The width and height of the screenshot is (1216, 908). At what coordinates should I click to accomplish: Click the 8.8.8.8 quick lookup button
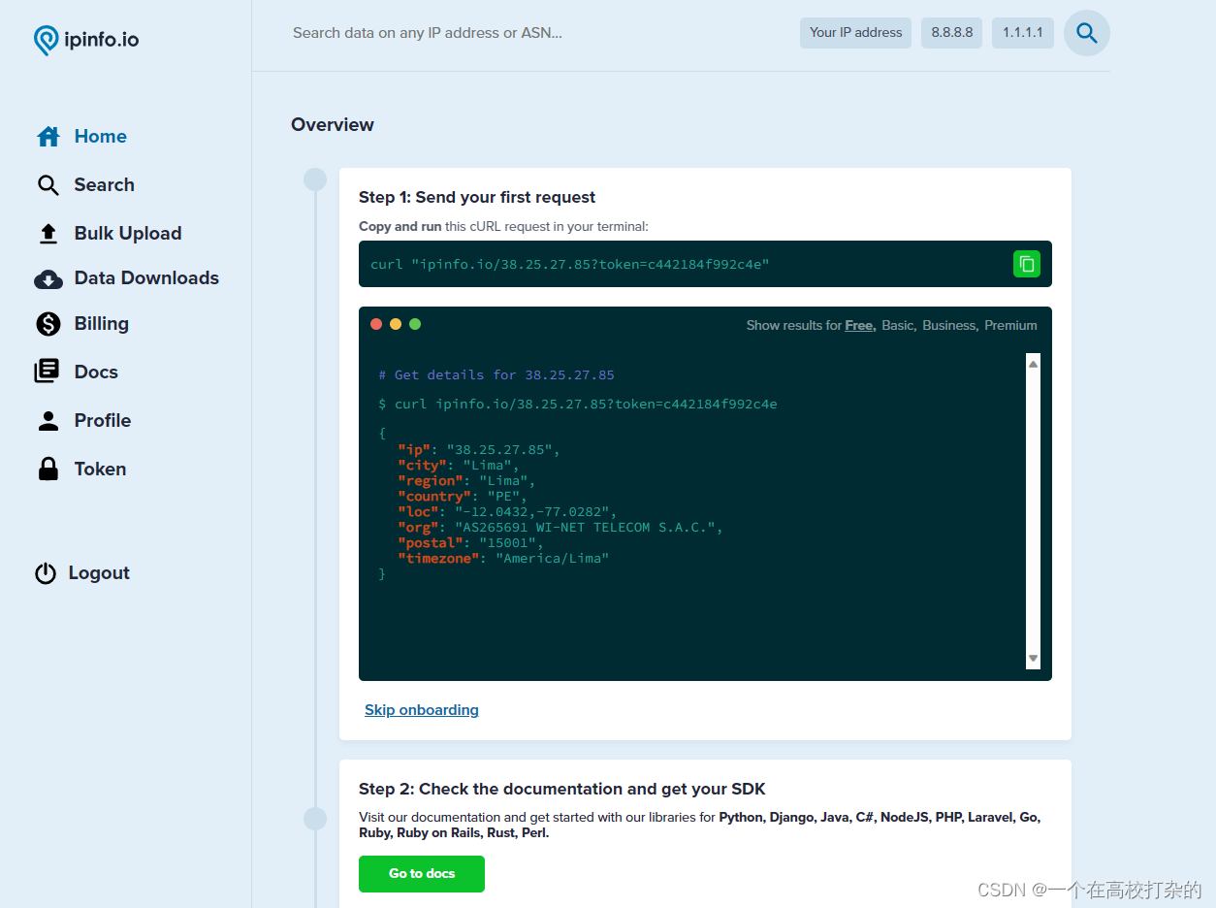click(x=951, y=33)
